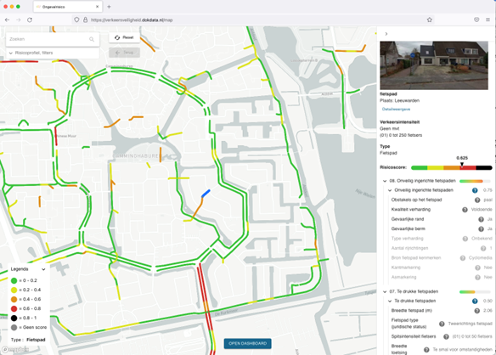Click the Terug button
Viewport: 496px width, 355px height.
tap(124, 53)
